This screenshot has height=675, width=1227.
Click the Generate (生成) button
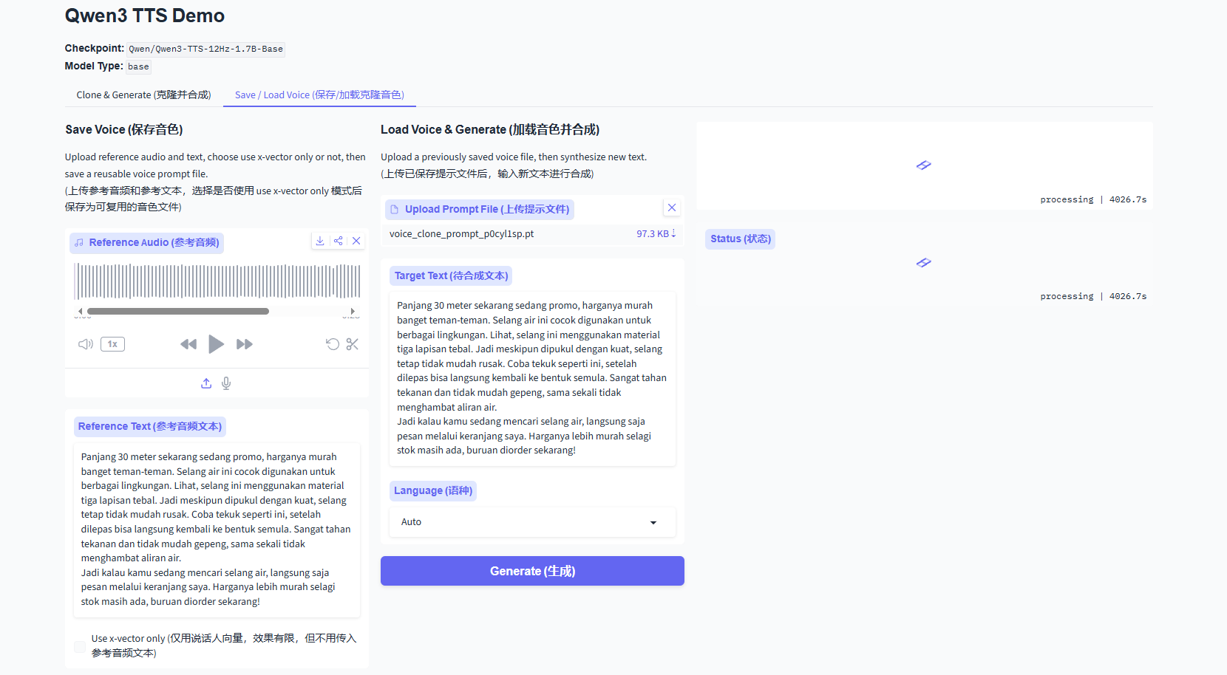pos(532,571)
